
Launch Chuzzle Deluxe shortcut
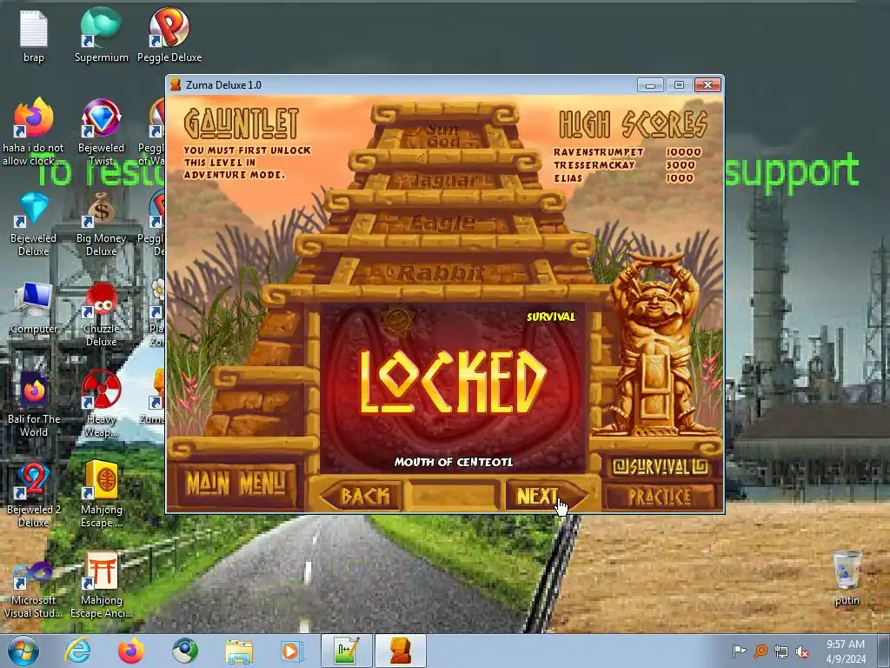[101, 313]
